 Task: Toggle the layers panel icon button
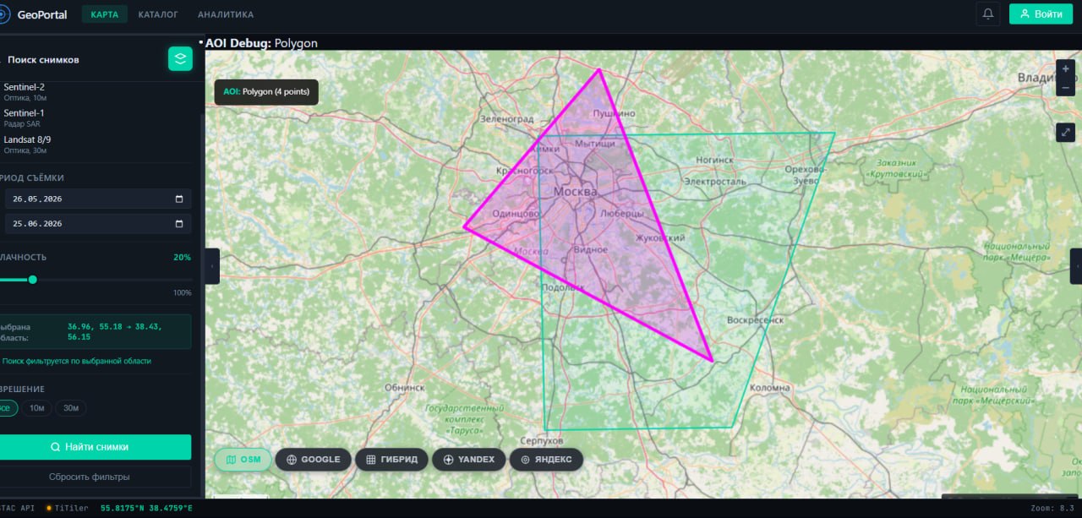point(180,58)
